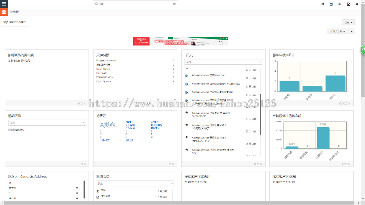This screenshot has width=365, height=205.
Task: Click the horizontal scrollbar at bottom
Action: 179,203
